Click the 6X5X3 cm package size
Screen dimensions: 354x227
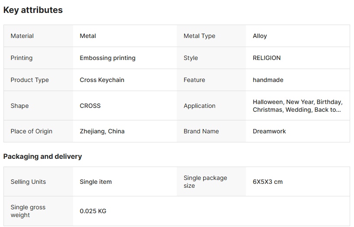point(268,182)
